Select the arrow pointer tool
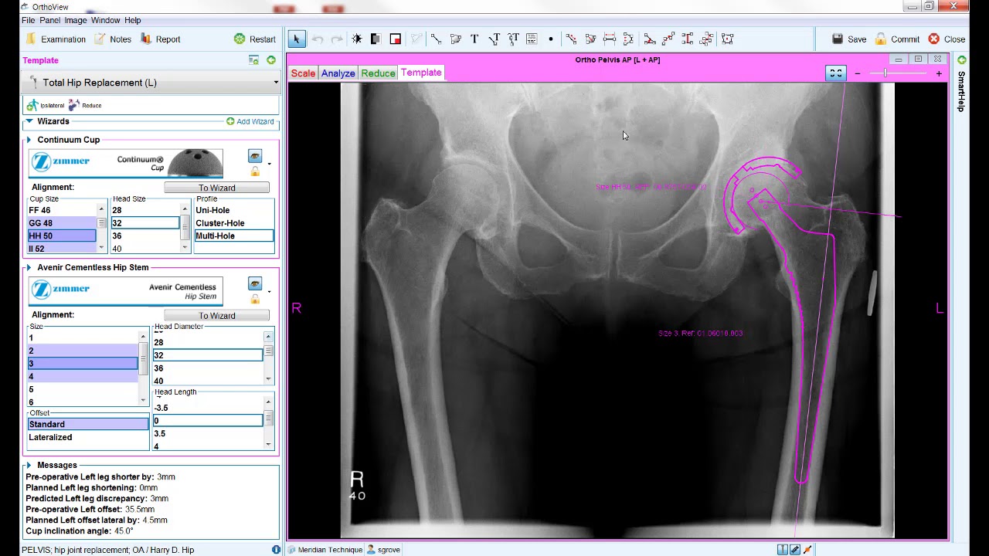Viewport: 989px width, 556px height. click(297, 39)
